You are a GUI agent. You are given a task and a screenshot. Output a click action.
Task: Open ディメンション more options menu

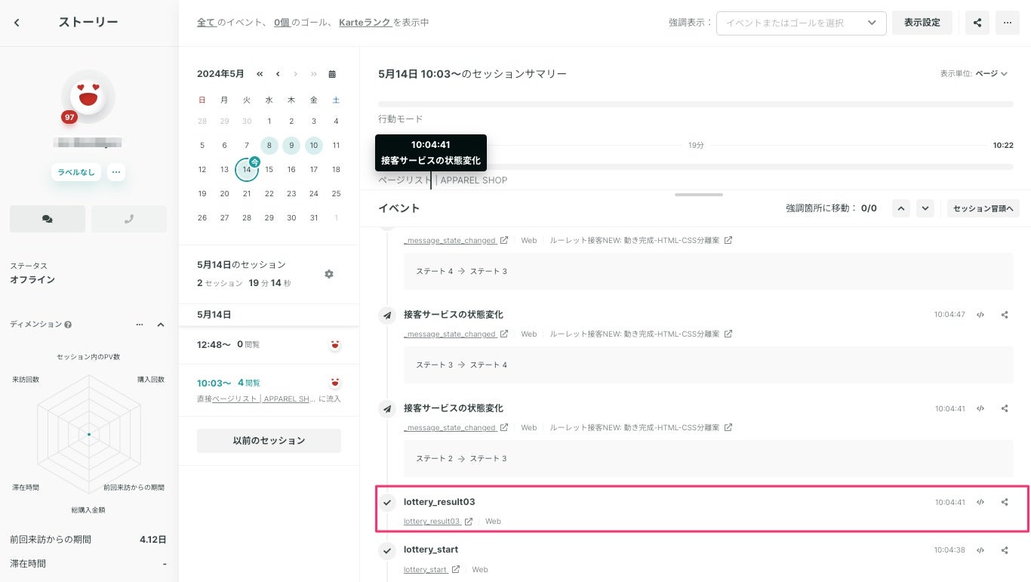click(x=140, y=325)
